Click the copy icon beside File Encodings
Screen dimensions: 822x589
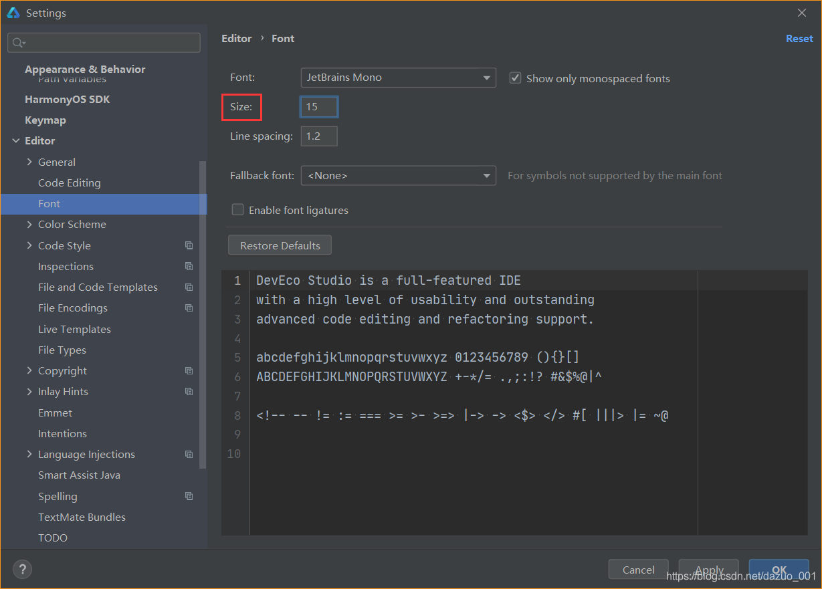pos(189,308)
